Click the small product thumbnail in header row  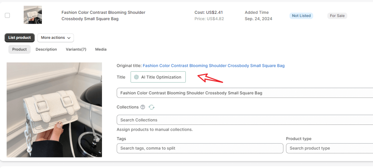click(33, 15)
